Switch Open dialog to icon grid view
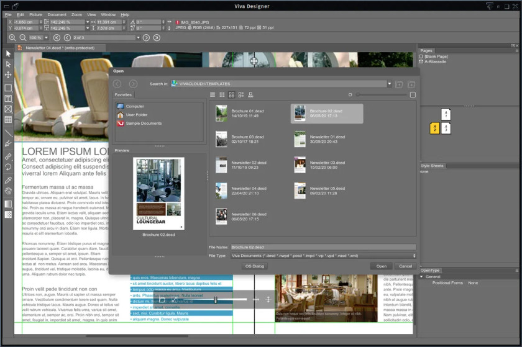 point(232,95)
